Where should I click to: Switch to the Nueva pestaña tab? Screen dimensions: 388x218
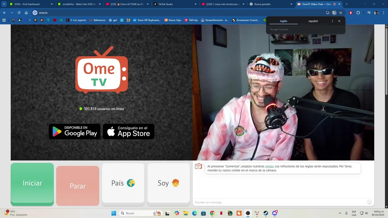271,4
